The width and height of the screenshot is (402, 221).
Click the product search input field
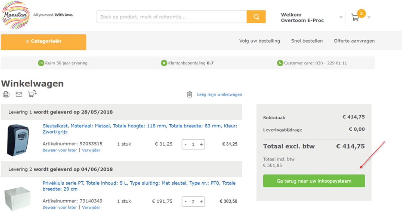[172, 17]
